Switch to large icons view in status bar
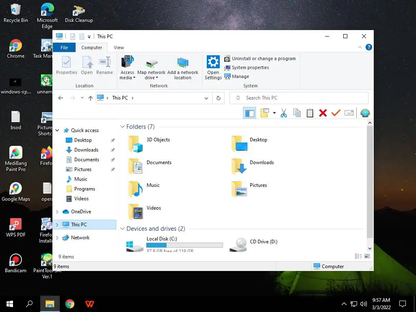 click(367, 256)
